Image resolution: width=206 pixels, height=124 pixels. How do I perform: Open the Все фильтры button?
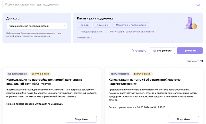pos(162,51)
